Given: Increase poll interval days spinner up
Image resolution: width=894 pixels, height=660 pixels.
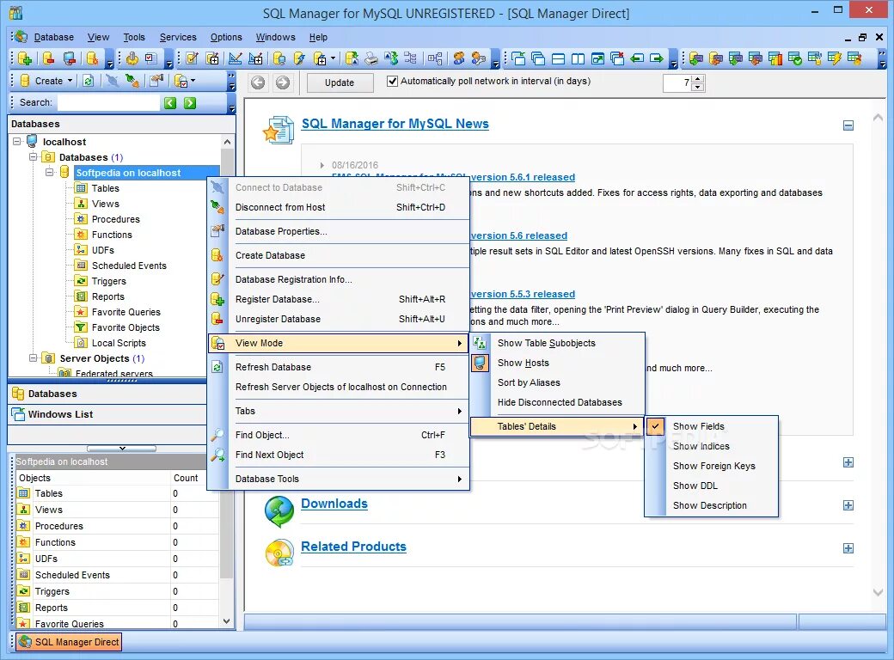Looking at the screenshot, I should point(698,79).
